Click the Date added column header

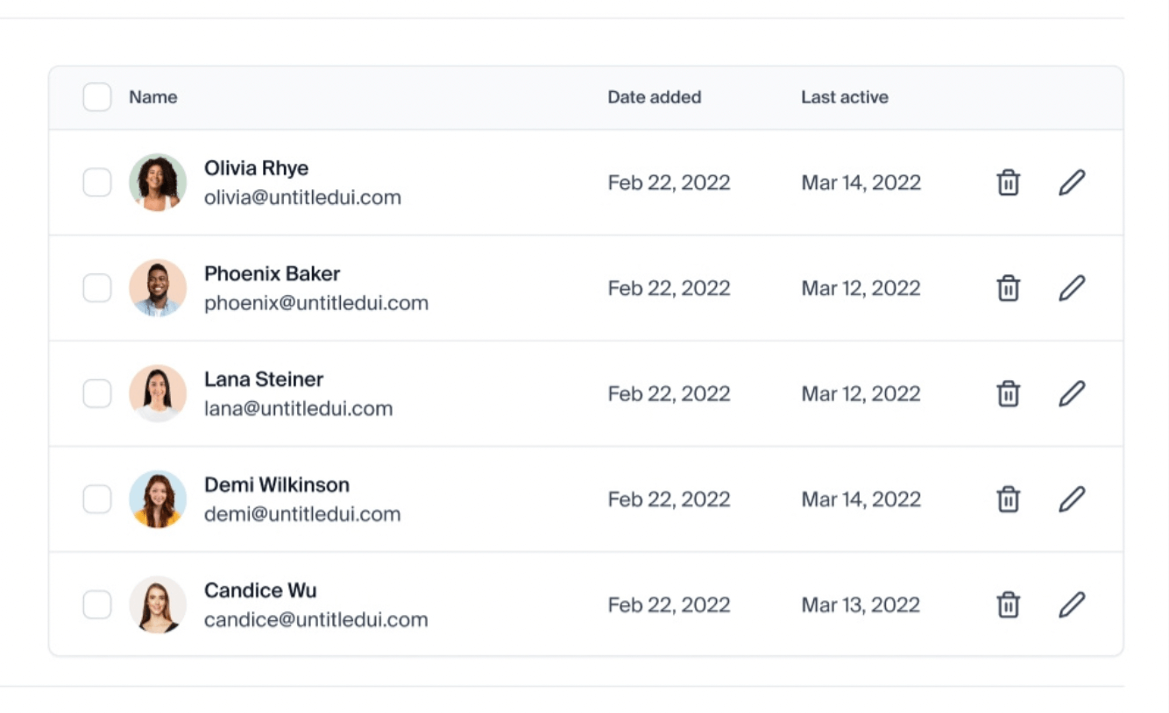(x=655, y=97)
